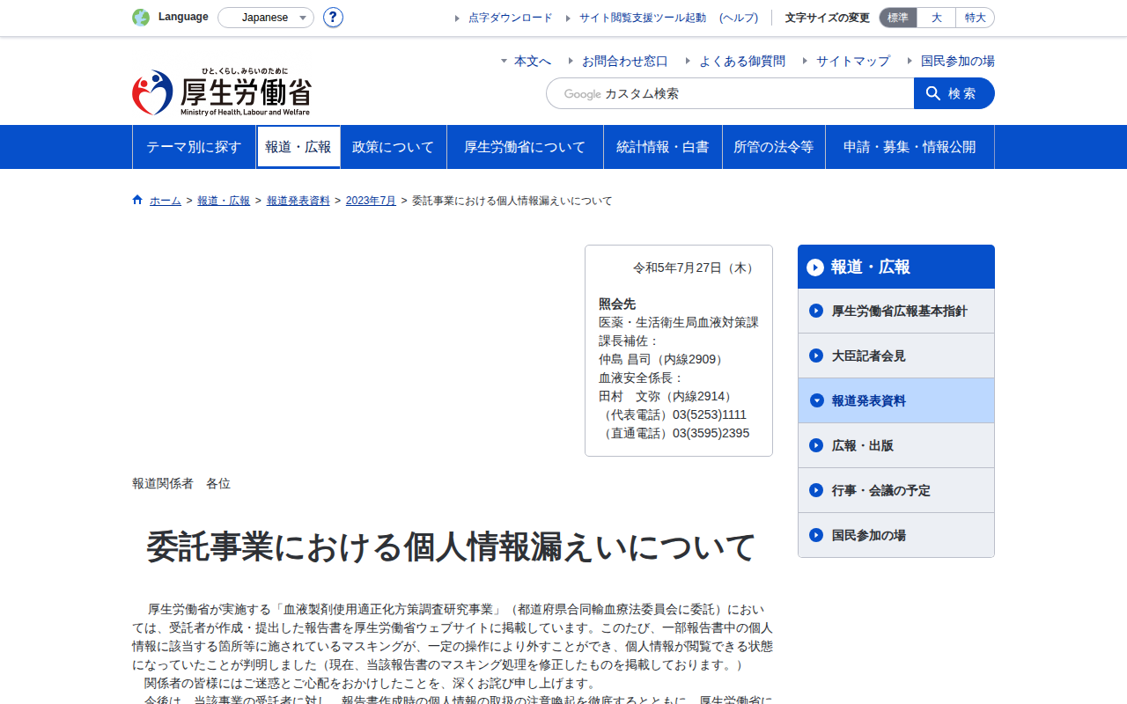1127x704 pixels.
Task: Open the question mark help icon
Action: pyautogui.click(x=333, y=18)
